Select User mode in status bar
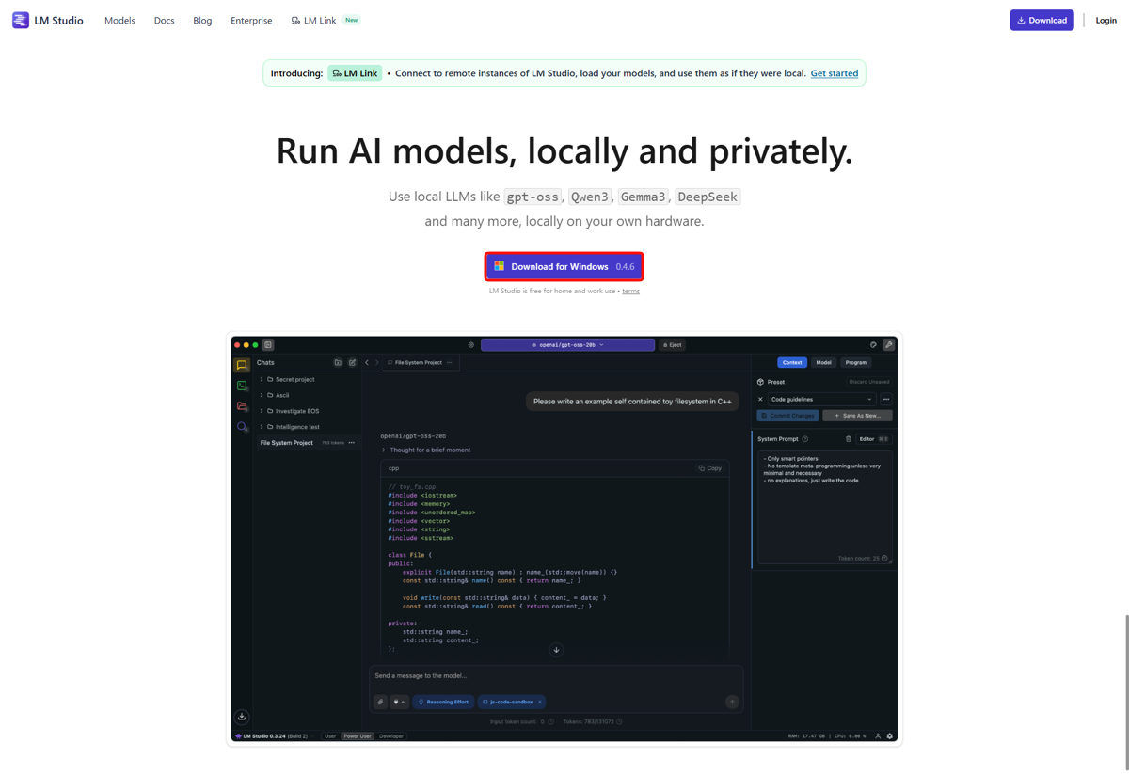 pyautogui.click(x=330, y=736)
